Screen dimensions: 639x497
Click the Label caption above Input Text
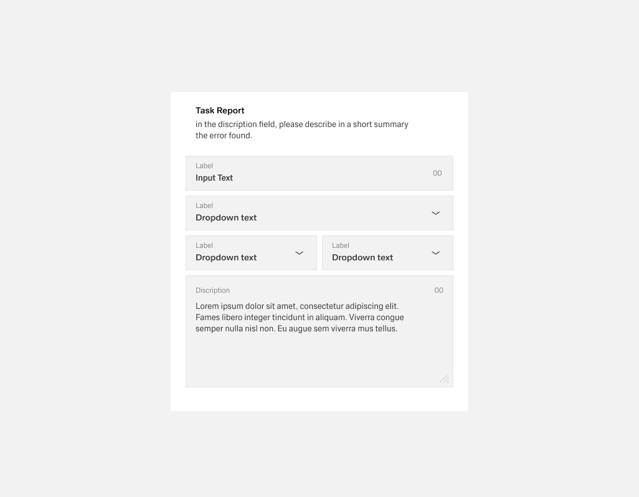click(204, 166)
